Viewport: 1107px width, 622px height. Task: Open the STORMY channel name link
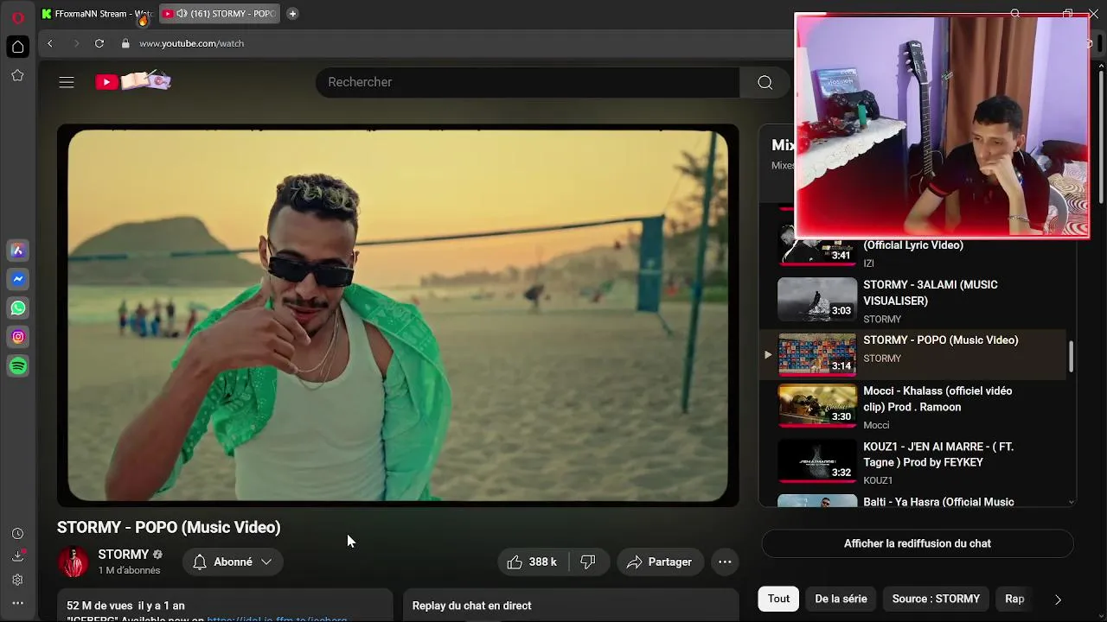tap(124, 555)
